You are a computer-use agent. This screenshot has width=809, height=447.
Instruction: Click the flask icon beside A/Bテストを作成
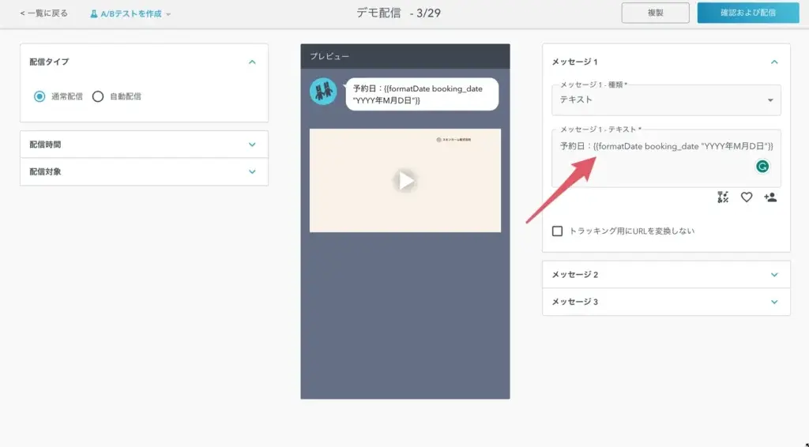[94, 13]
